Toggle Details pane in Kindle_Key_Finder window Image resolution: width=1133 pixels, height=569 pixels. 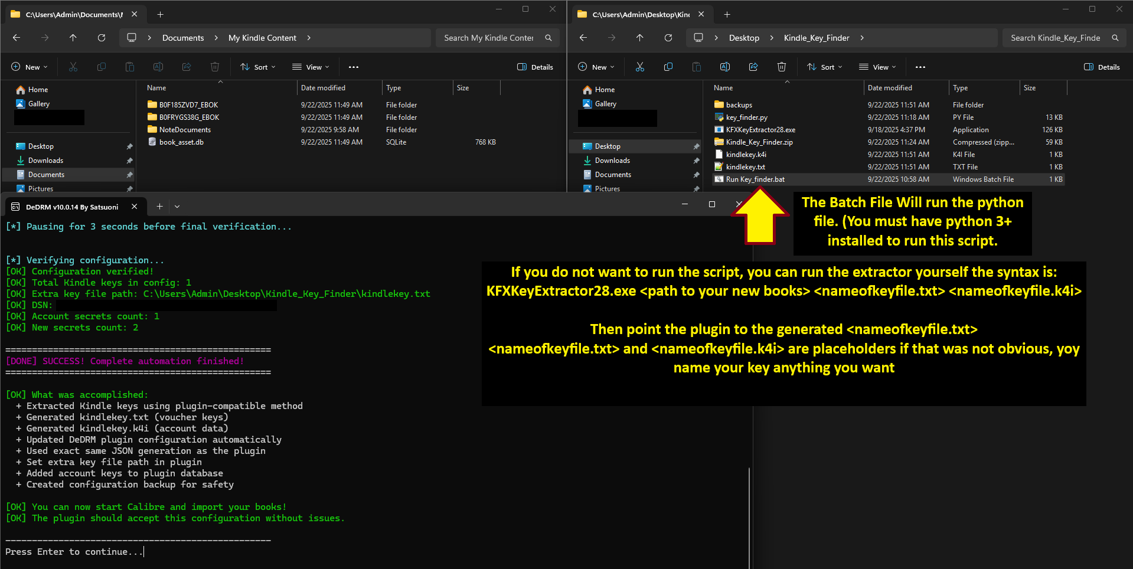coord(1102,67)
